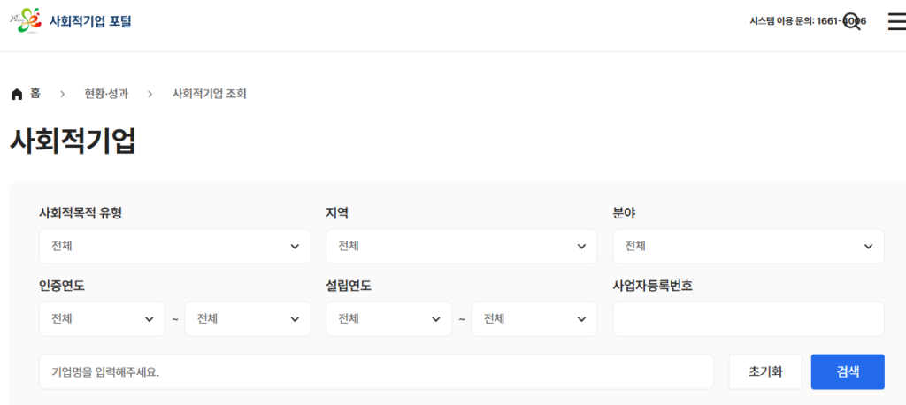This screenshot has width=906, height=405.
Task: Expand 설립연도 start year dropdown
Action: tap(388, 319)
